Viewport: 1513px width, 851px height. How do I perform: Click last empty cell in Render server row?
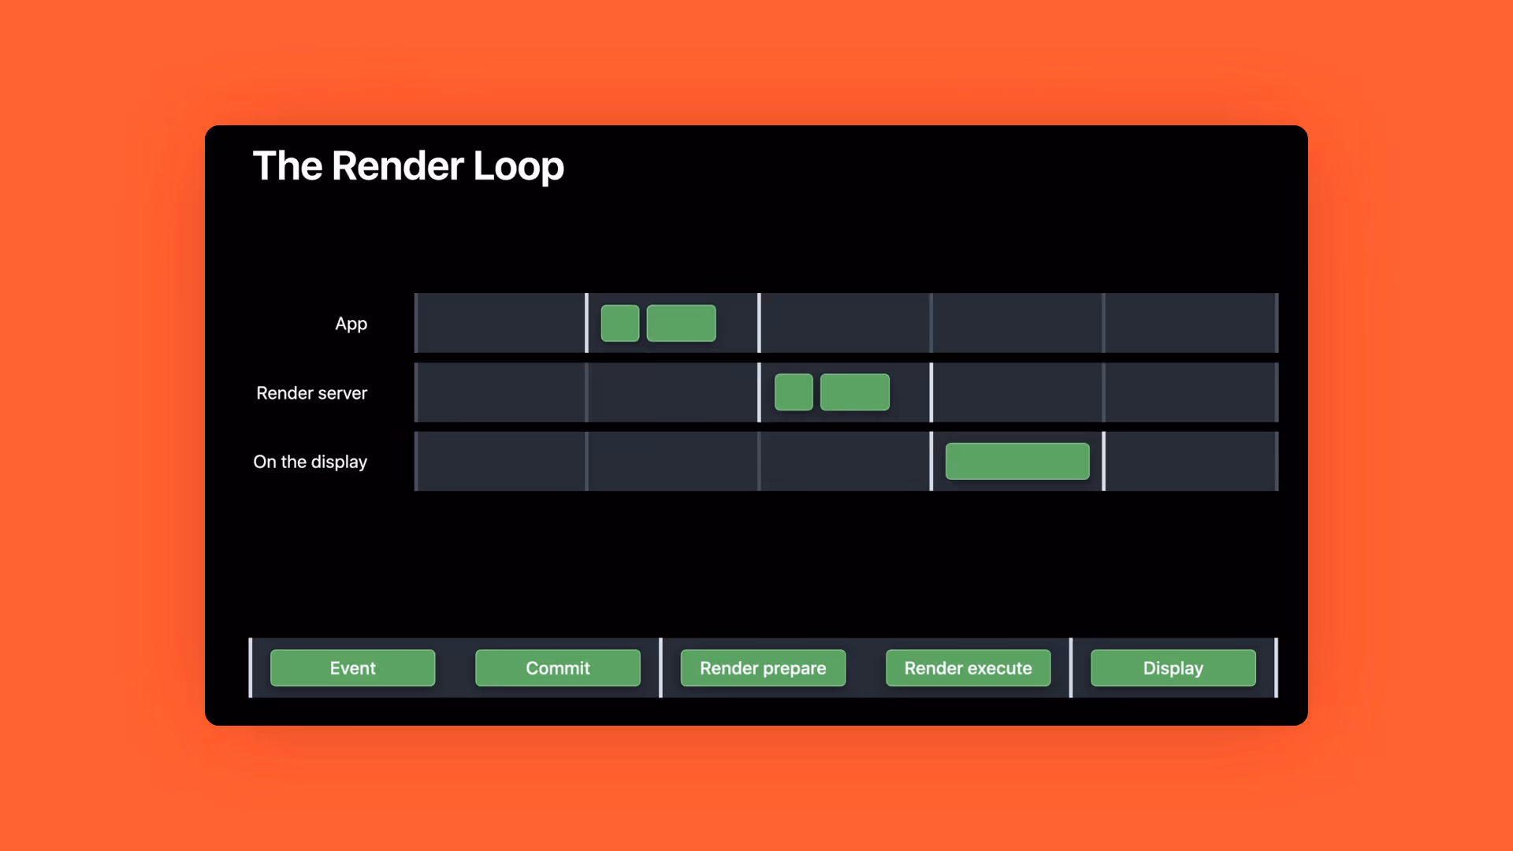click(1190, 392)
